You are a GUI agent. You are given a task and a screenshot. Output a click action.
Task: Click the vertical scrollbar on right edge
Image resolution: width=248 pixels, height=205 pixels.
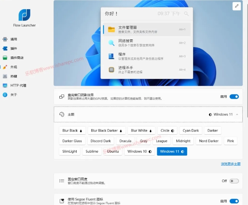(x=247, y=60)
